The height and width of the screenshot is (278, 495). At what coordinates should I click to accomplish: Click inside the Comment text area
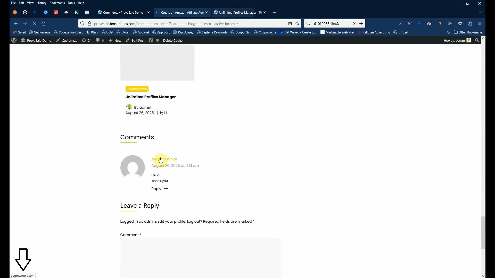[x=201, y=257]
